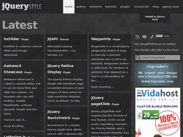This screenshot has width=183, height=137.
Task: Open the Awkward Showcase article title
Action: 13,69
